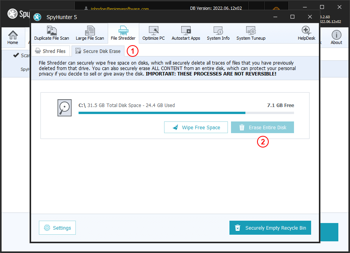The image size is (350, 253).
Task: Open the Optimize PC tool
Action: click(x=153, y=33)
